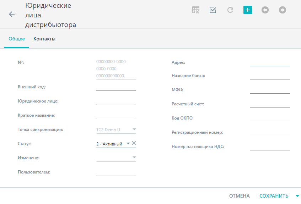
Task: Click the clear table grid icon
Action: pos(195,10)
